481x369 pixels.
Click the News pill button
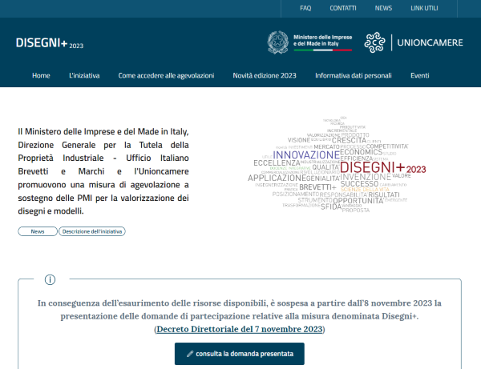click(x=38, y=231)
